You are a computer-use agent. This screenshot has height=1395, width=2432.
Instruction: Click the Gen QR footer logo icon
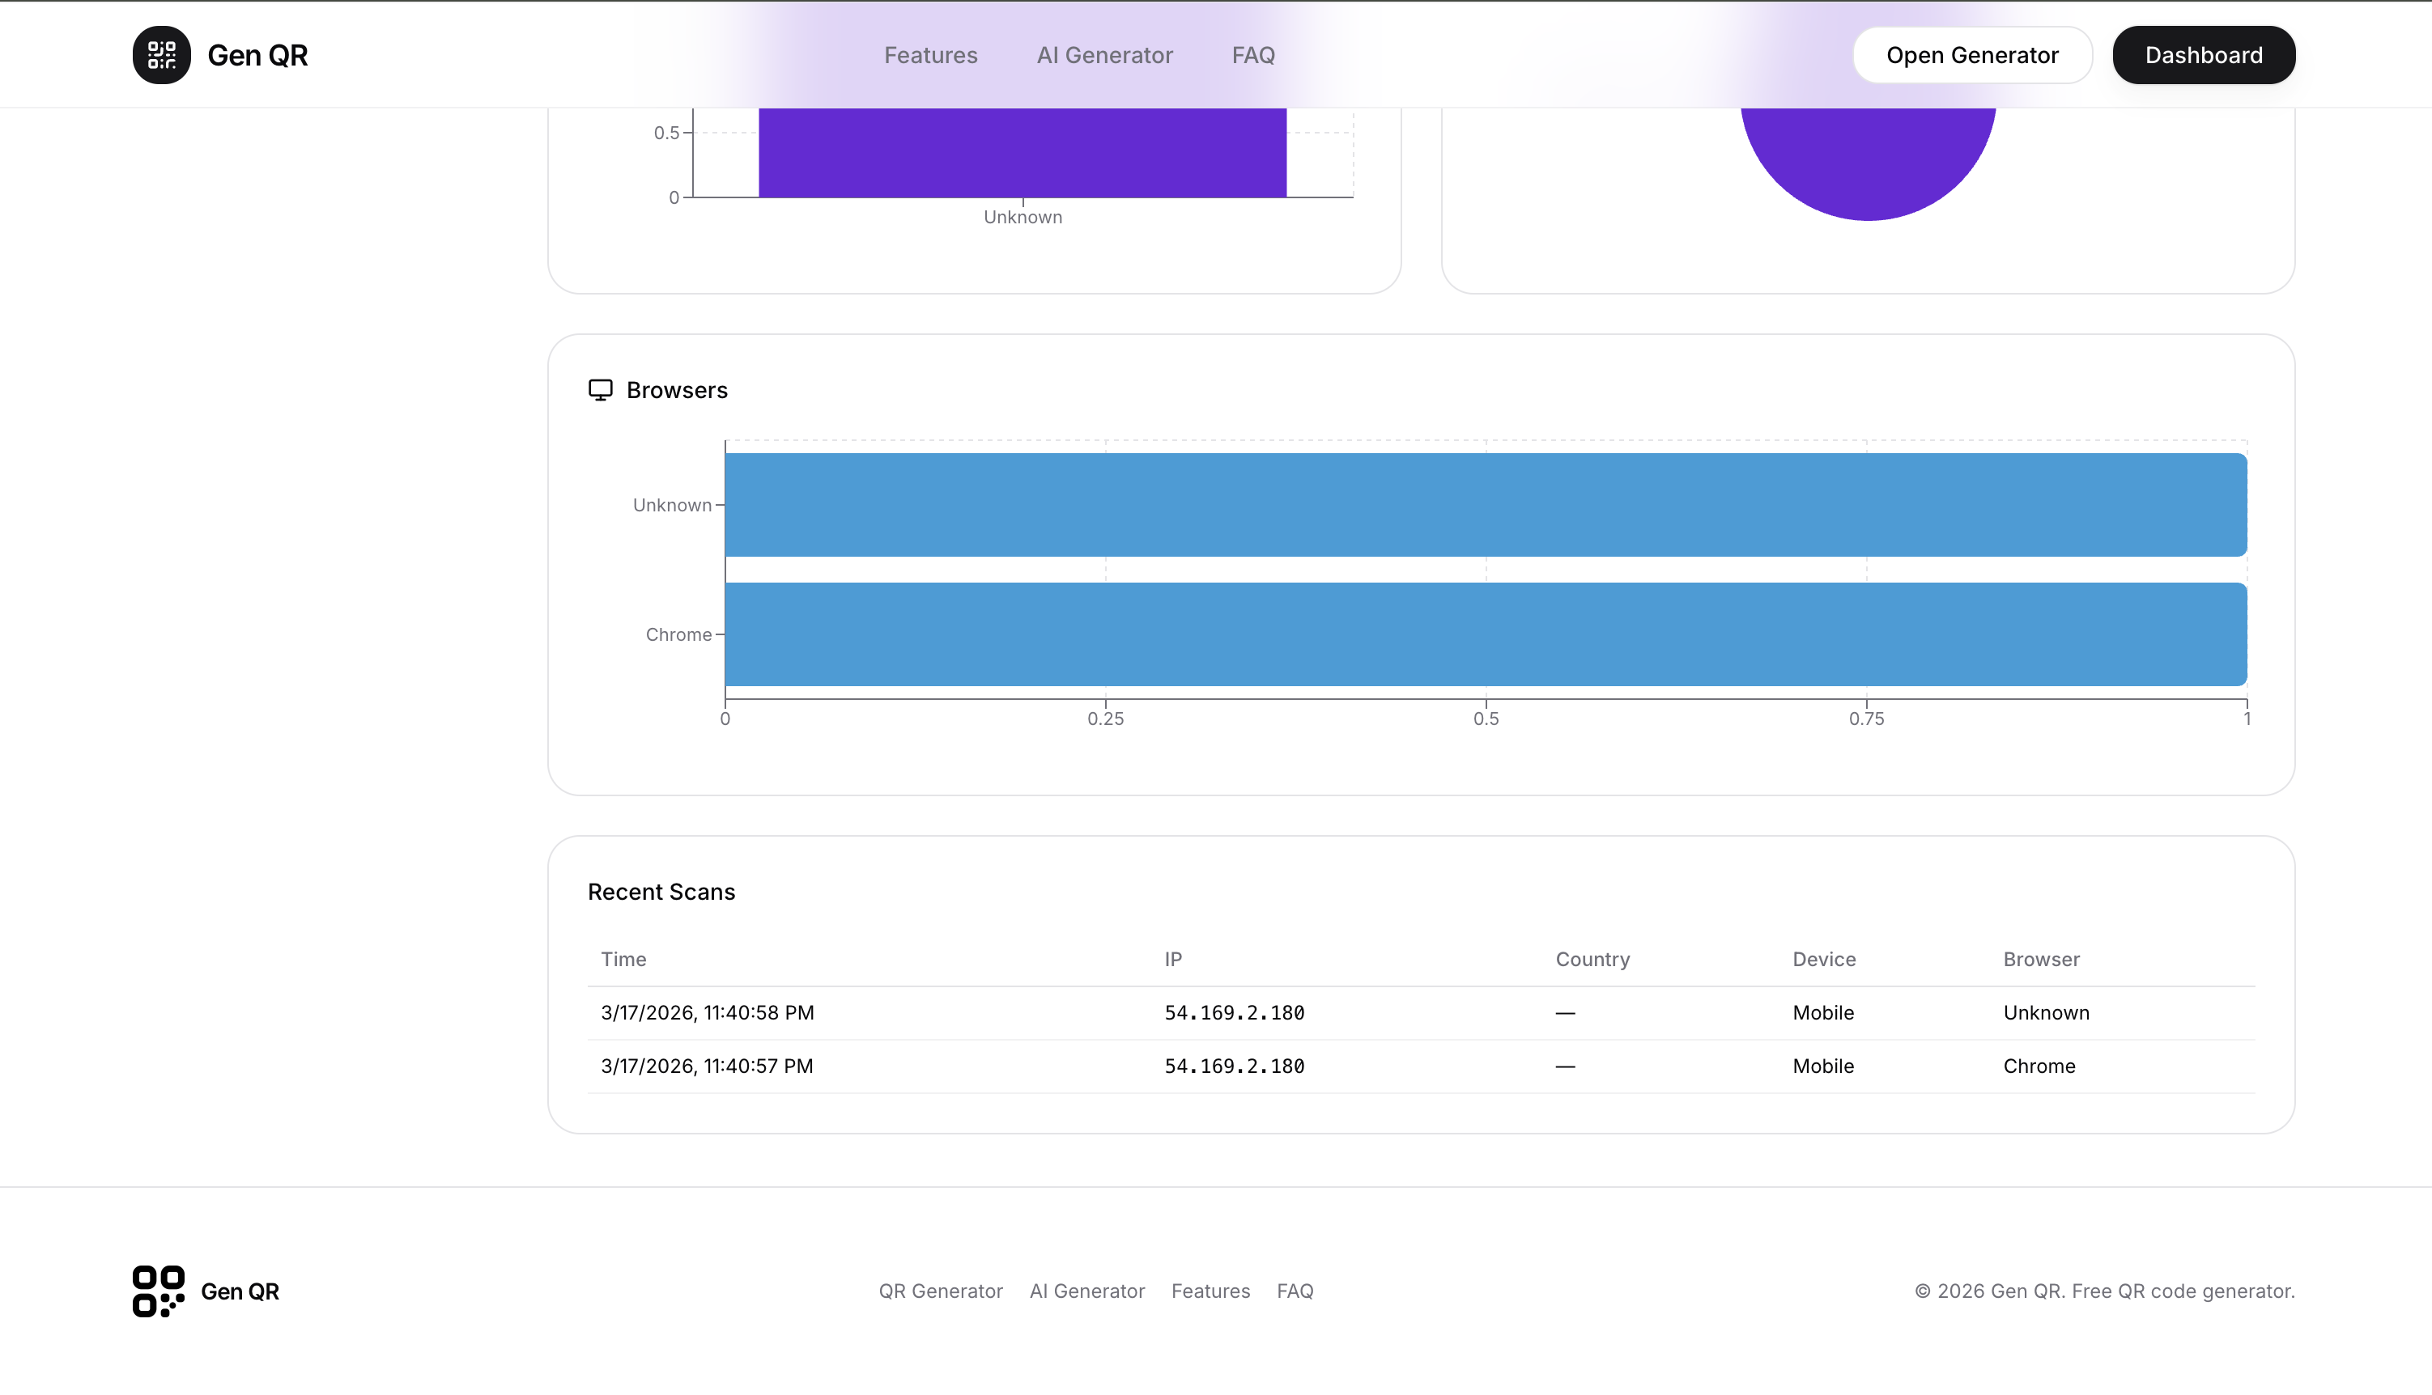pyautogui.click(x=158, y=1291)
